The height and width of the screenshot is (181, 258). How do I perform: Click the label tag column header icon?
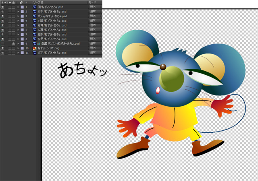click(21, 2)
